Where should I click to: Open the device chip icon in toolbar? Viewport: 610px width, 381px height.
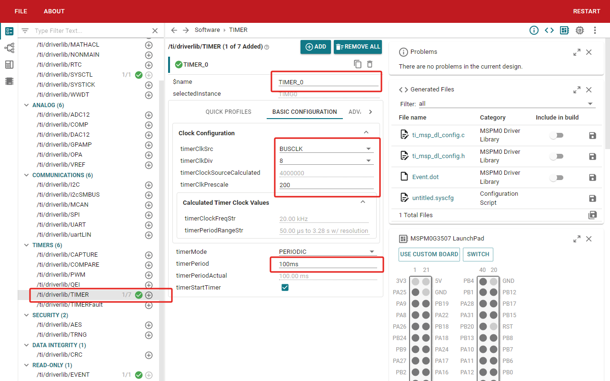coord(580,30)
